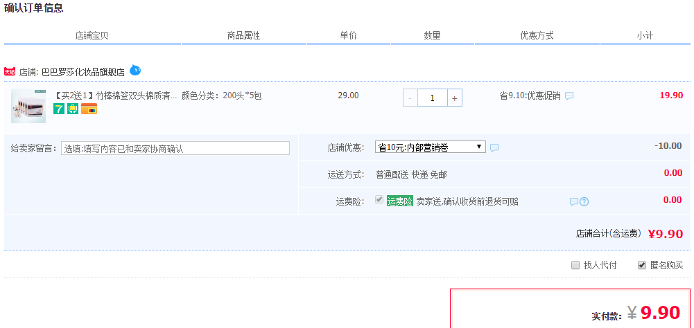The image size is (694, 328).
Task: Click the 商品属性 column header
Action: click(x=244, y=36)
